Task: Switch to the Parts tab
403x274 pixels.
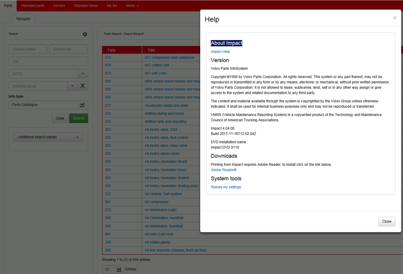Action: [x=8, y=6]
